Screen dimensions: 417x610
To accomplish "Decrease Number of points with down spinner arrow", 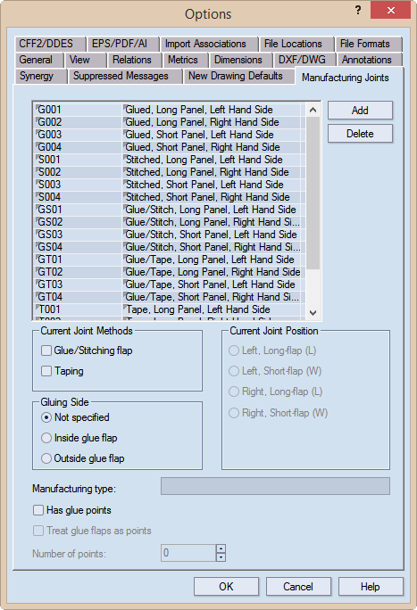I will coord(221,557).
